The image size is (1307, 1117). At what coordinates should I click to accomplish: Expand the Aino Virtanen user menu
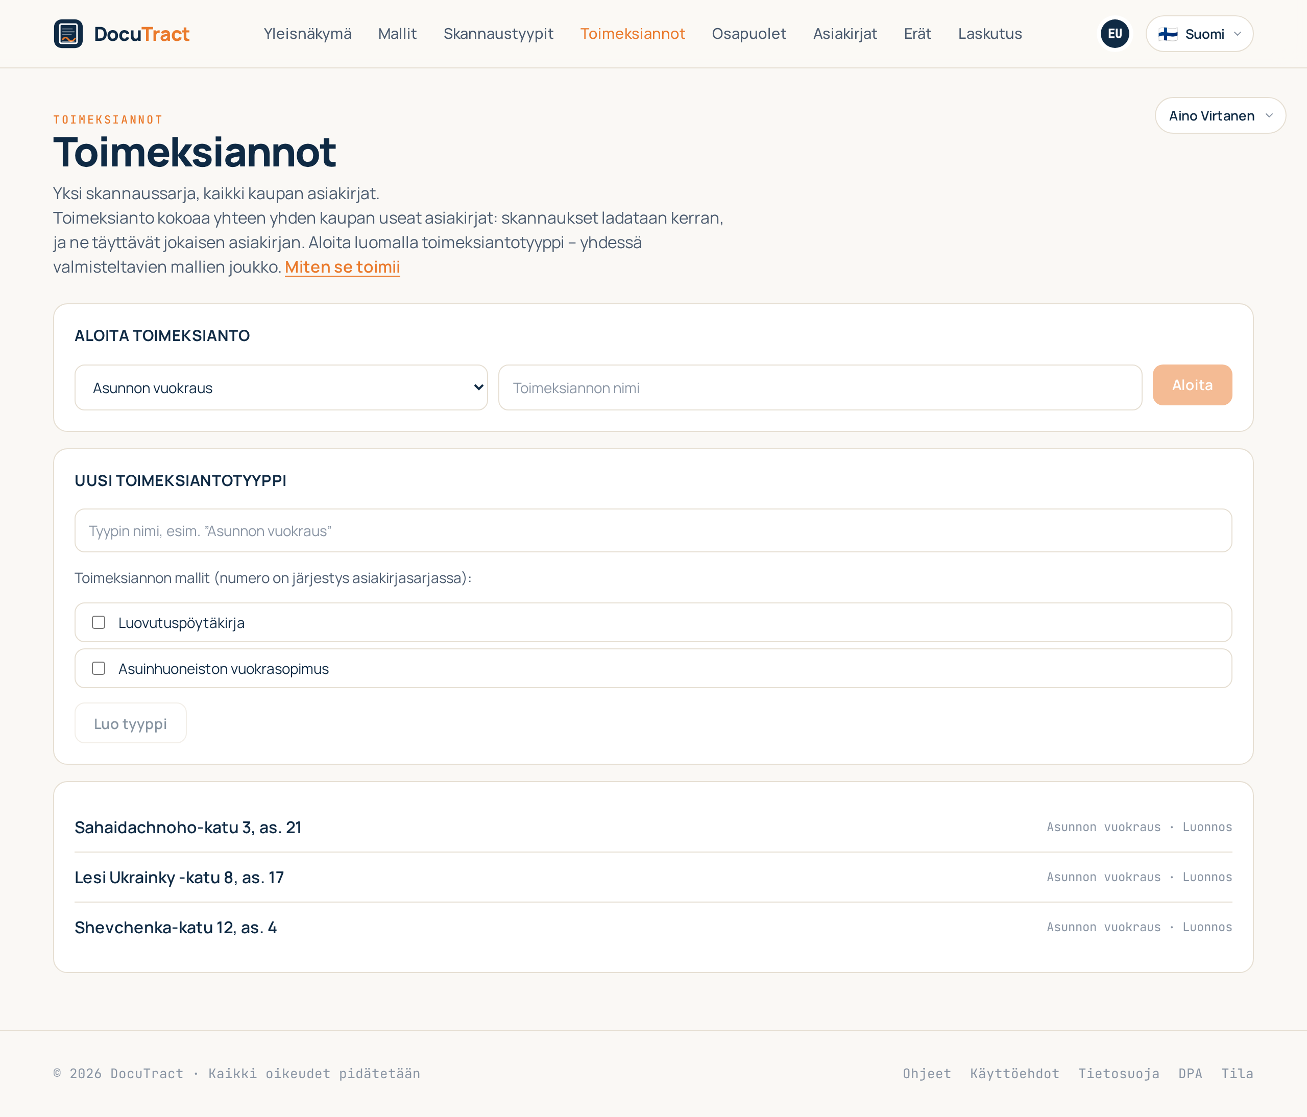(x=1220, y=115)
